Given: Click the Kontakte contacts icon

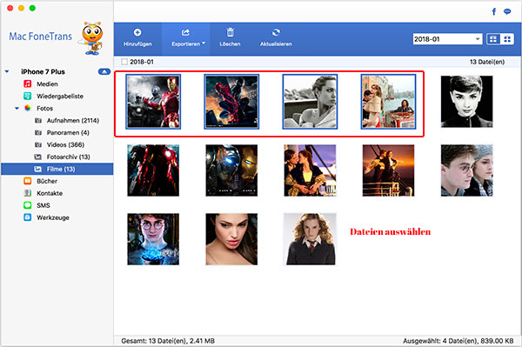Looking at the screenshot, I should pos(28,193).
